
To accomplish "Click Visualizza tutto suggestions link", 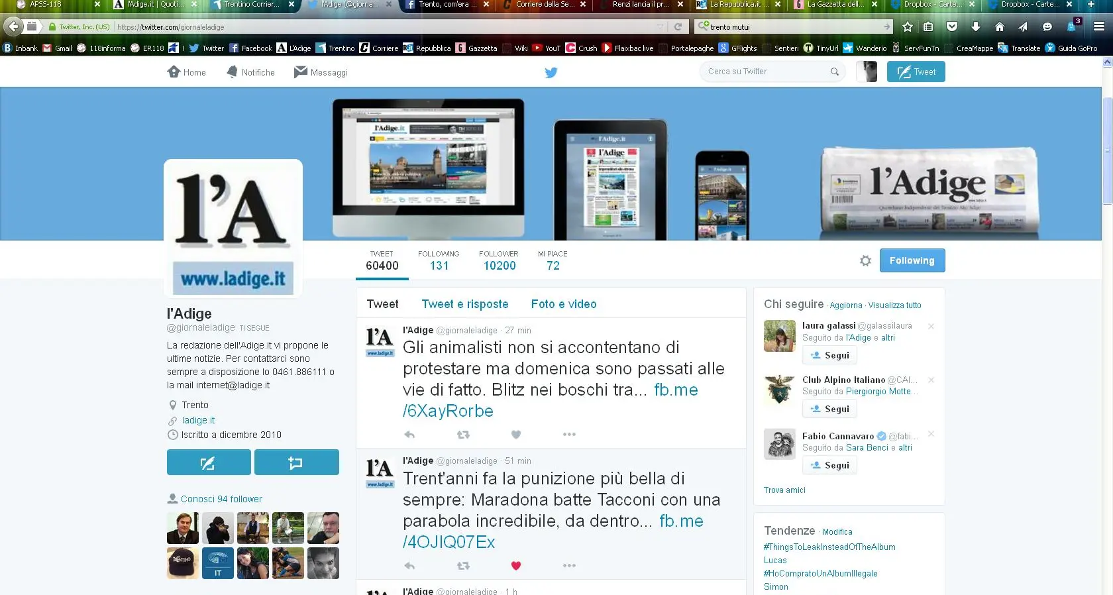I will [x=894, y=305].
